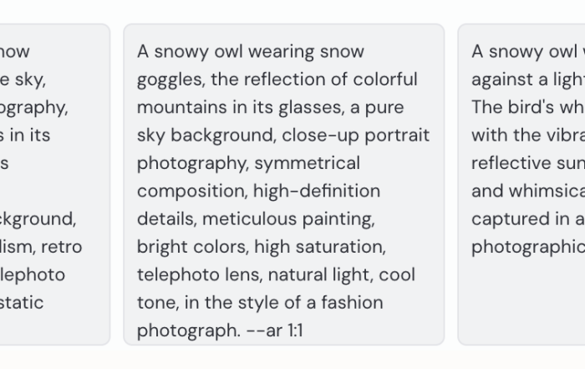Click "tone, in the style of a fashion"

point(260,303)
